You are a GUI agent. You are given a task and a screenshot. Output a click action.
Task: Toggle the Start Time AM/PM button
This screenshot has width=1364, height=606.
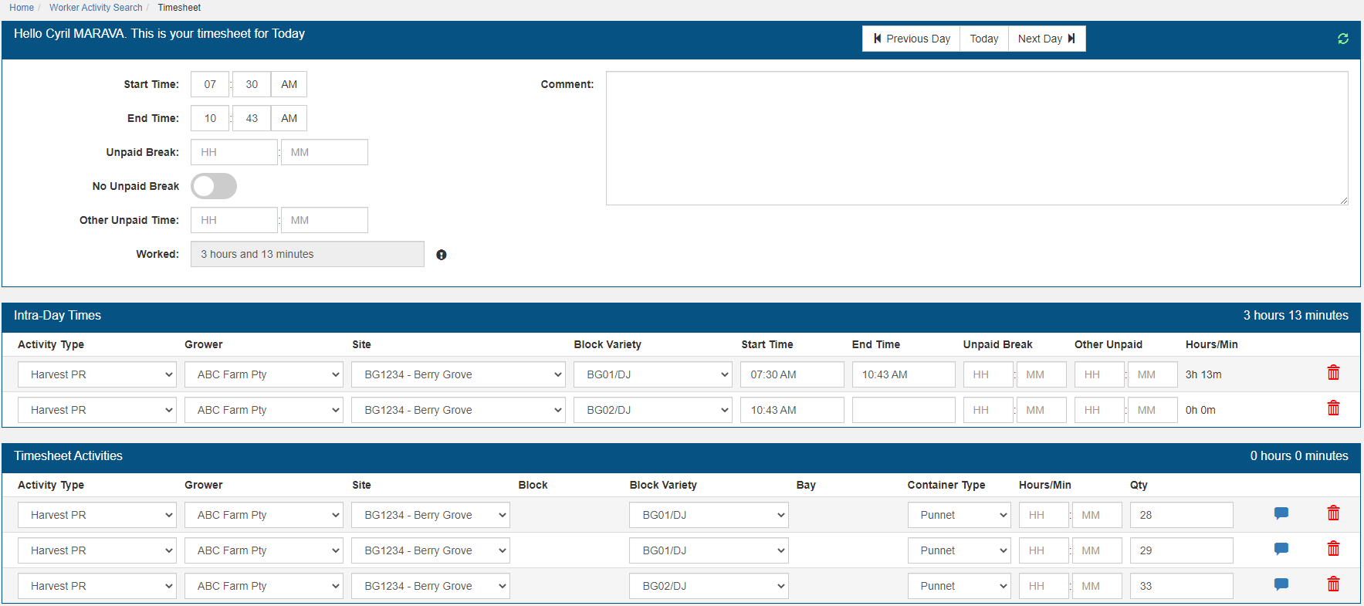[x=289, y=84]
